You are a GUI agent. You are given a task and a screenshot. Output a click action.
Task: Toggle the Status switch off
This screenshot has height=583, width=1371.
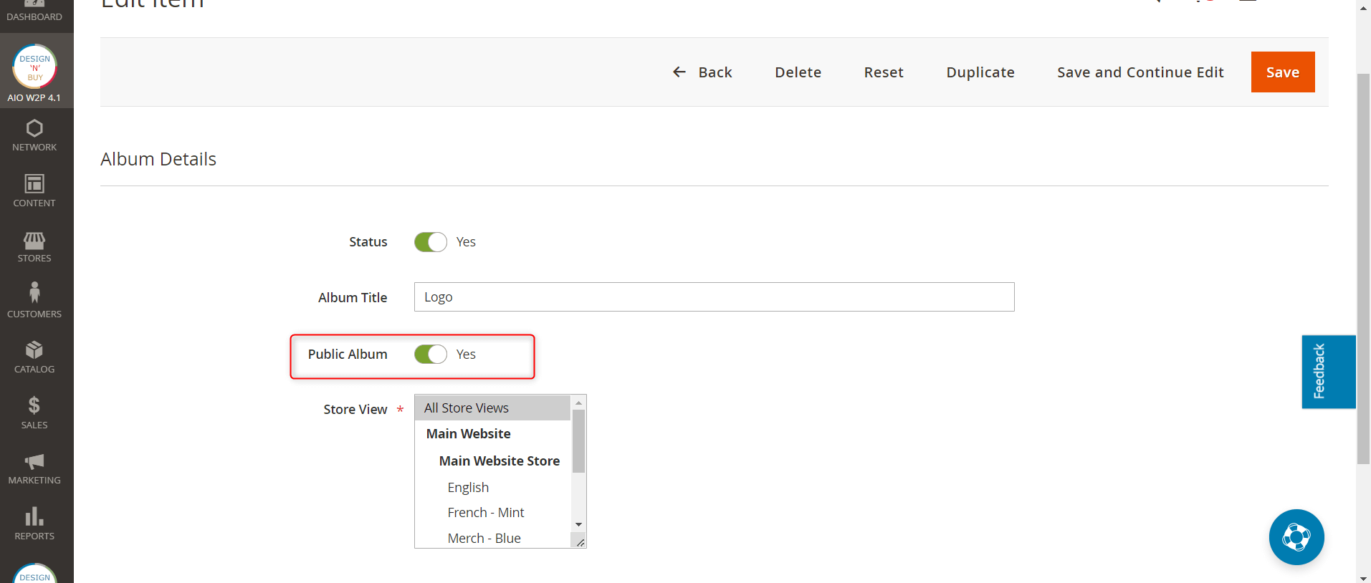tap(431, 242)
